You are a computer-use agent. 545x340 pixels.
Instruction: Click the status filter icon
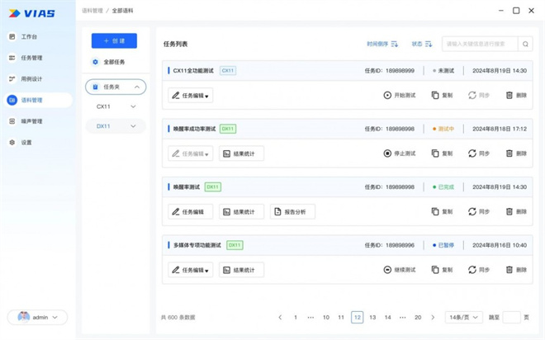click(x=429, y=44)
